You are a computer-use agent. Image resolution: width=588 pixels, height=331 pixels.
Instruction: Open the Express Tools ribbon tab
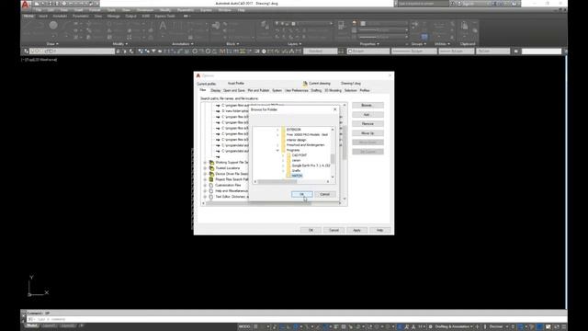[x=165, y=17]
